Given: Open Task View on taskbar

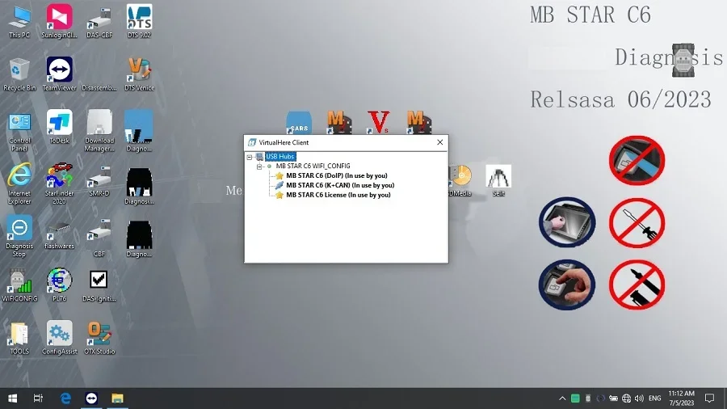Looking at the screenshot, I should coord(38,398).
